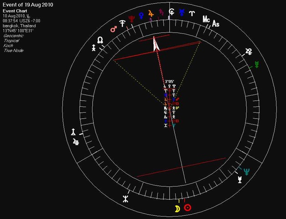Select the Tropical zodiac label
The width and height of the screenshot is (286, 219).
pyautogui.click(x=11, y=41)
